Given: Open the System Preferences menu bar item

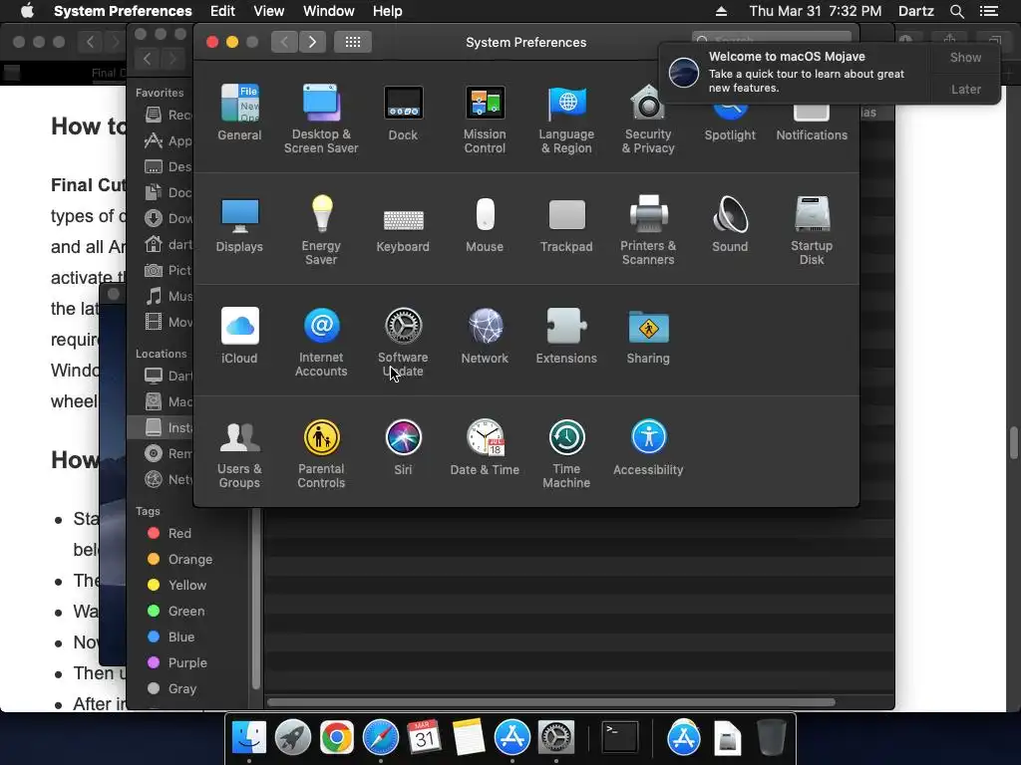Looking at the screenshot, I should pyautogui.click(x=123, y=11).
